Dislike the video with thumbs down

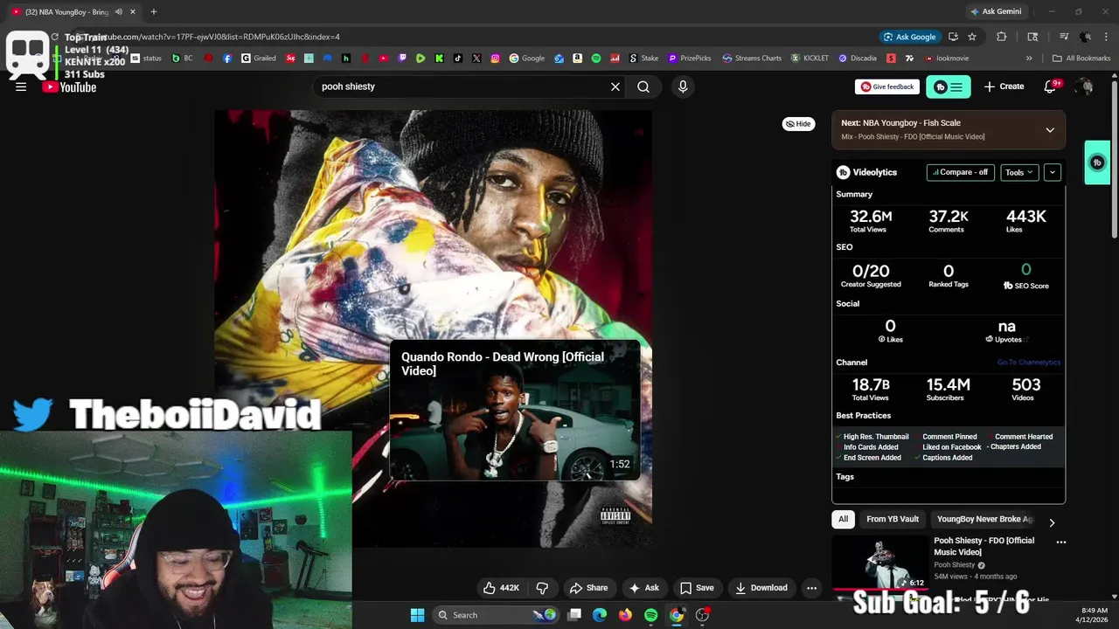click(x=542, y=588)
